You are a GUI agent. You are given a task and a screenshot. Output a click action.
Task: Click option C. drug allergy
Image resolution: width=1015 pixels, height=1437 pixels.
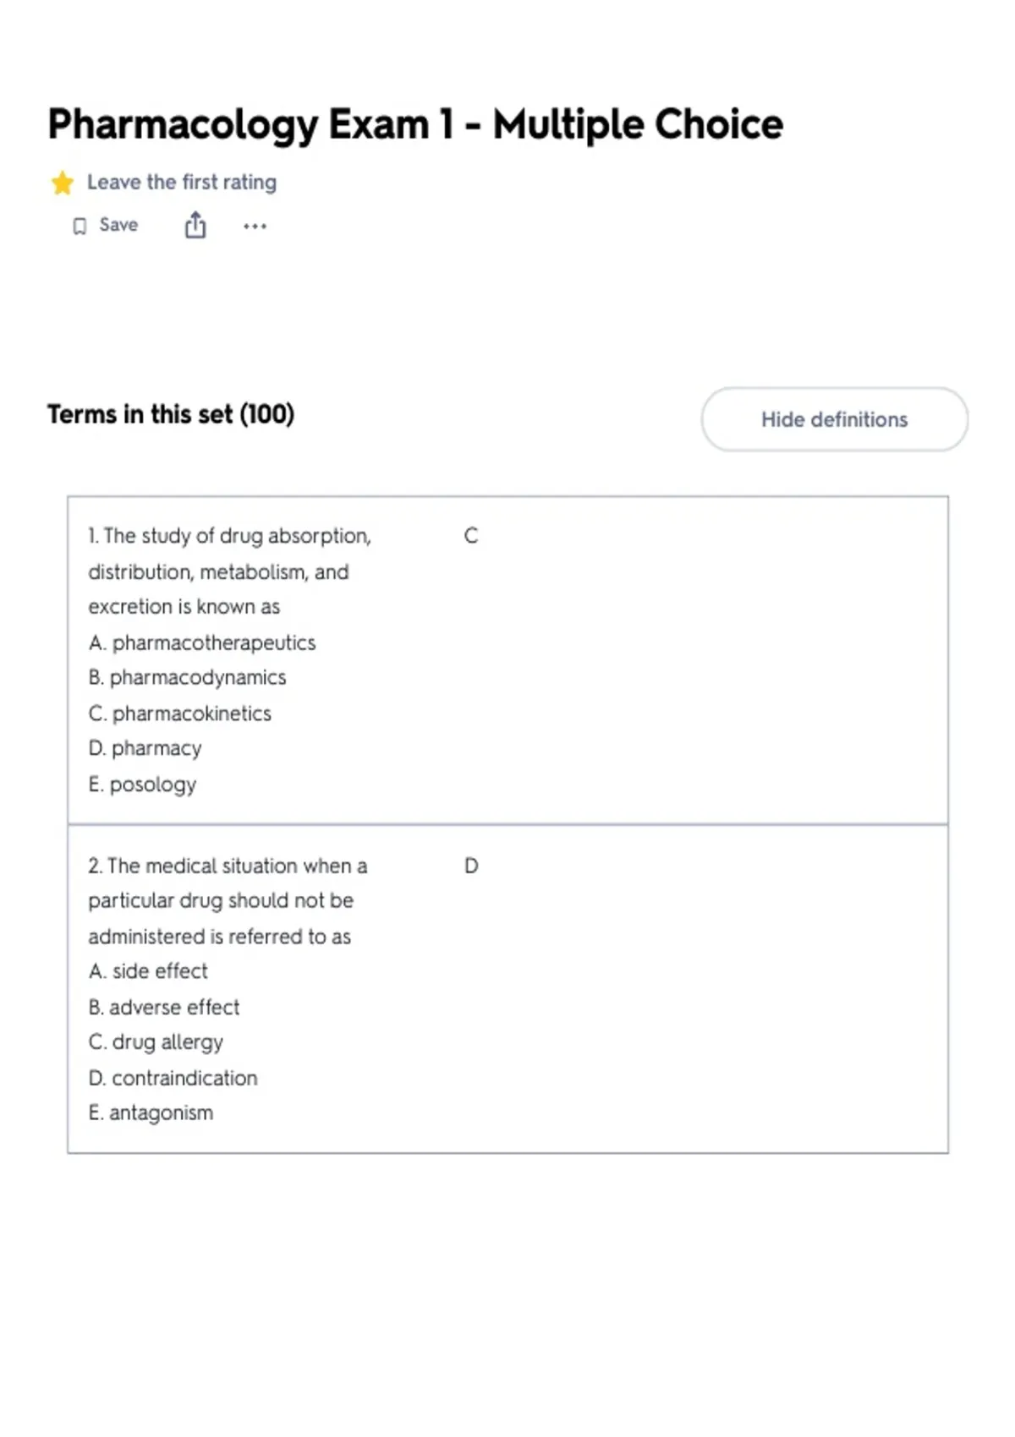point(156,1042)
